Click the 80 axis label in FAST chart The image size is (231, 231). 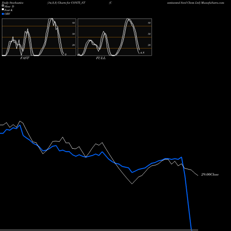point(73,23)
